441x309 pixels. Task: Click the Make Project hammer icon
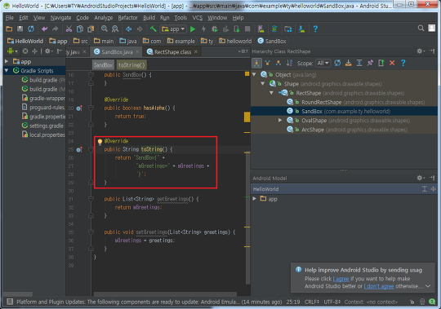click(153, 29)
